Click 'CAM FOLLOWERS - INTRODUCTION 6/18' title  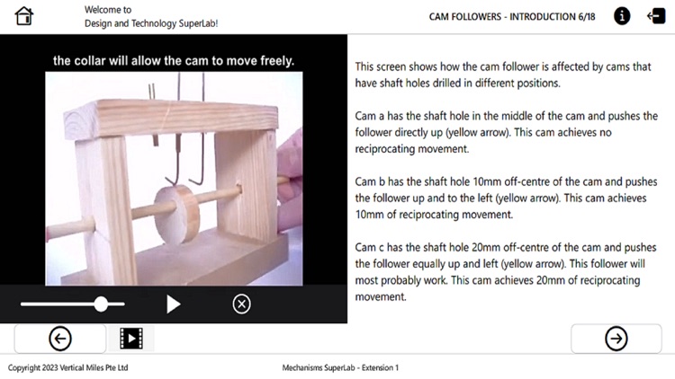(x=512, y=17)
